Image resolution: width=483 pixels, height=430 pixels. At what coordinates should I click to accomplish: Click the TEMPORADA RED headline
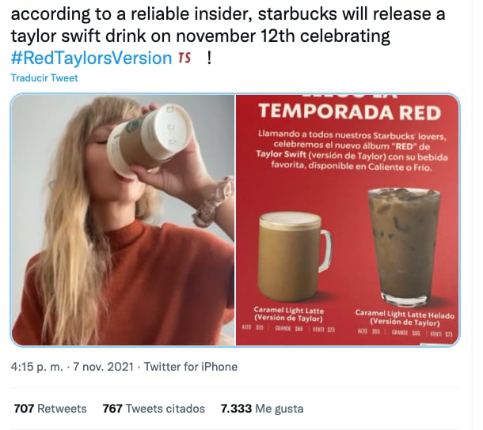point(350,112)
